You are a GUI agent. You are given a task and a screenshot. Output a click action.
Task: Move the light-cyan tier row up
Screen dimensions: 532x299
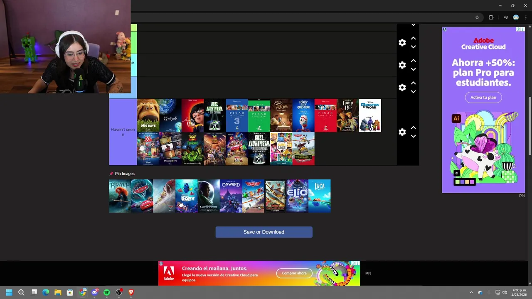(x=413, y=61)
